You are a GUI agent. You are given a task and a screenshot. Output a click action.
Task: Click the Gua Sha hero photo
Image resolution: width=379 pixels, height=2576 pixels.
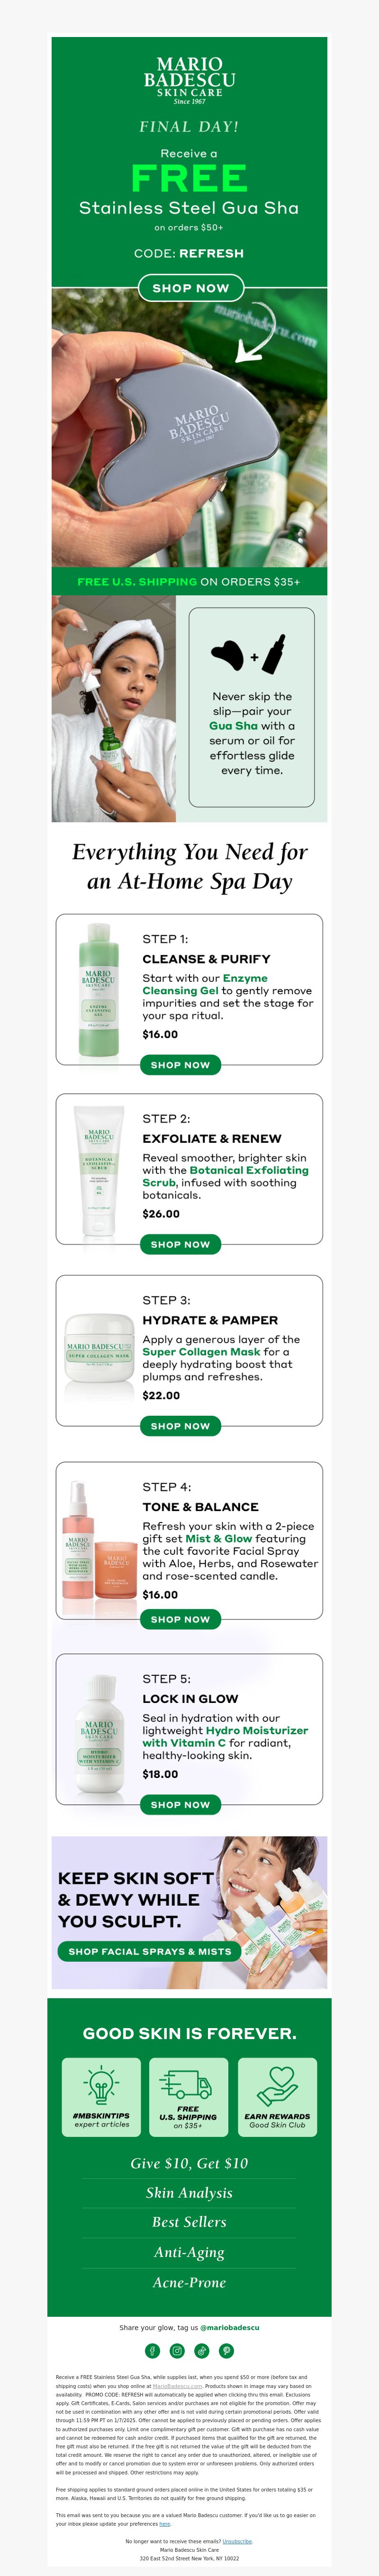pos(189,428)
